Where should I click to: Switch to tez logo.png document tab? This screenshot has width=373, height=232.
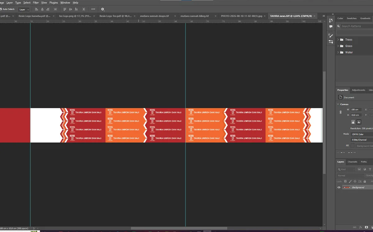point(75,16)
